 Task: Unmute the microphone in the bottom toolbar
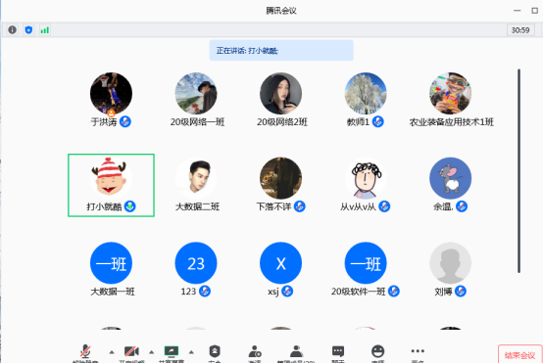85,352
